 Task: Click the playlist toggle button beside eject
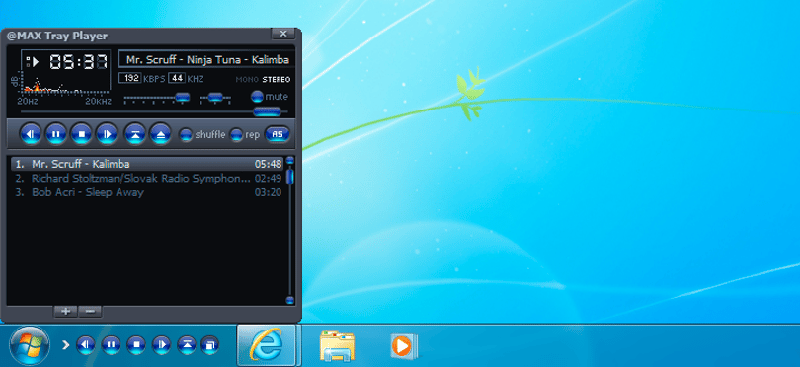(x=135, y=134)
